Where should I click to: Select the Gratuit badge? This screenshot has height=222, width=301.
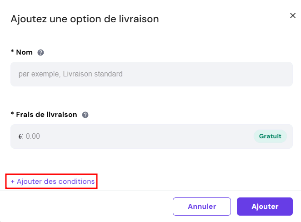tap(270, 136)
